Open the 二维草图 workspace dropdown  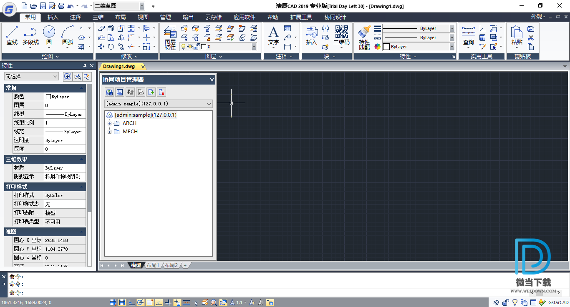[x=119, y=6]
